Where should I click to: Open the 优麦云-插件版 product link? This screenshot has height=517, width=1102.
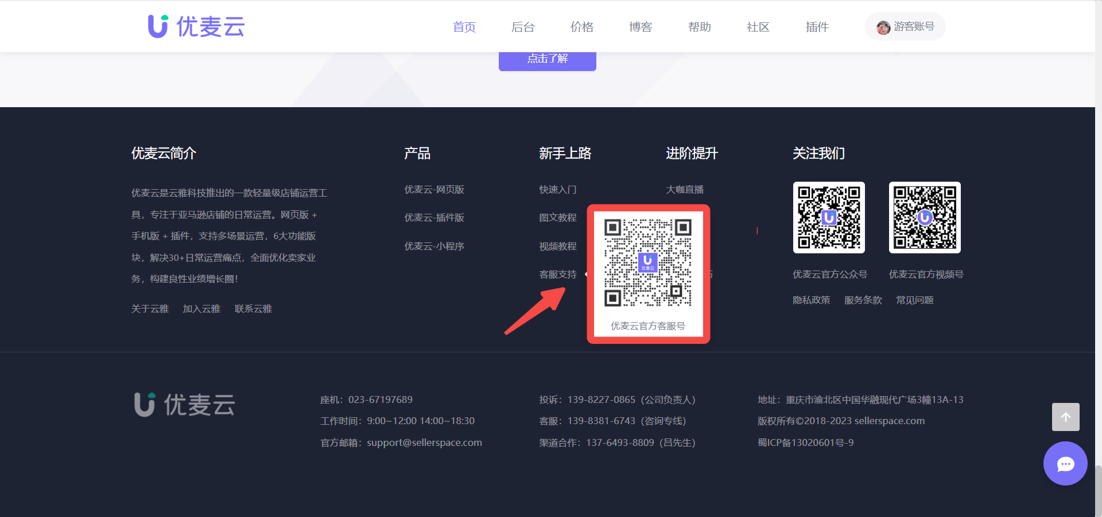pyautogui.click(x=434, y=218)
